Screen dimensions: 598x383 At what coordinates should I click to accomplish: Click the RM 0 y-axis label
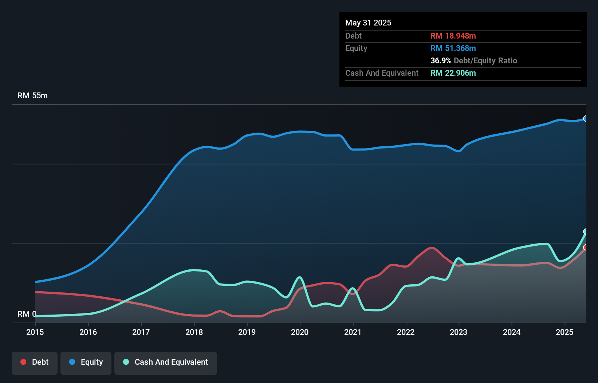coord(27,314)
